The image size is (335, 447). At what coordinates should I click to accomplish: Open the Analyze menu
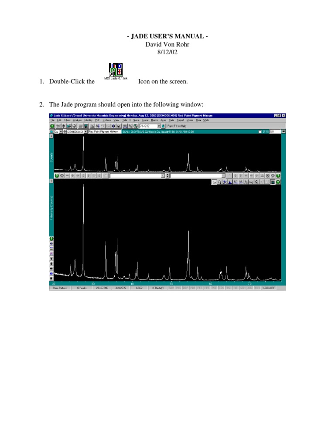point(77,120)
